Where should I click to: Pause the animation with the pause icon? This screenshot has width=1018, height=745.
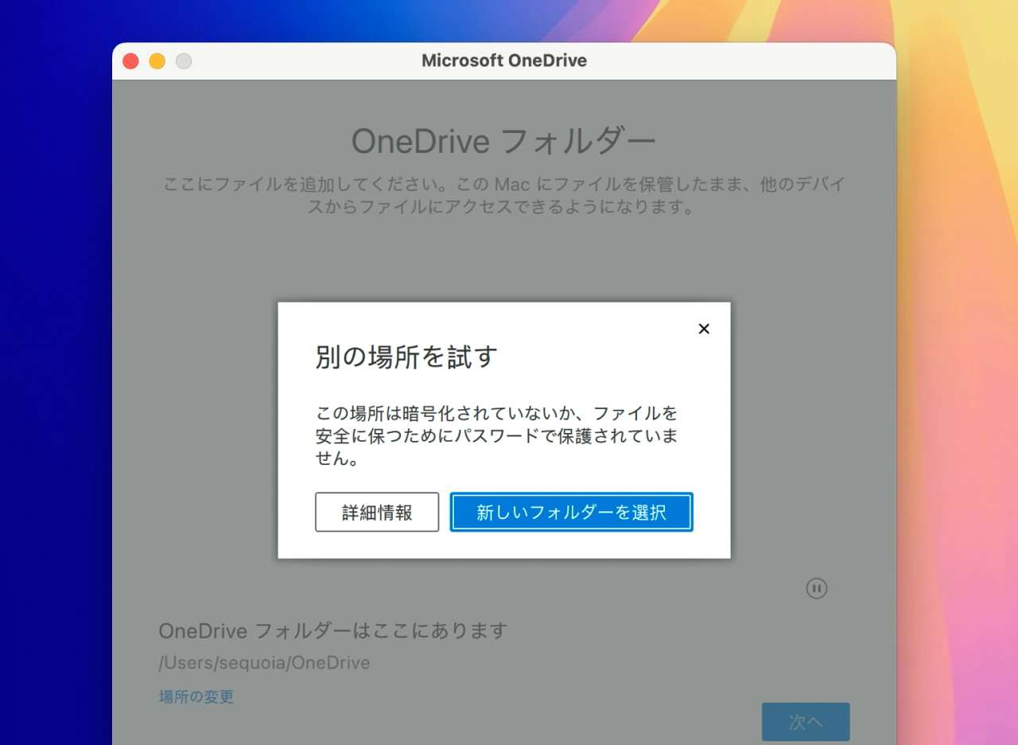[817, 588]
